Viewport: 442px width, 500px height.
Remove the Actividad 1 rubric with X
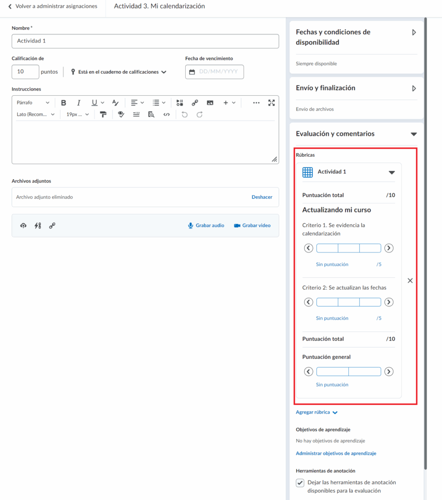point(410,281)
